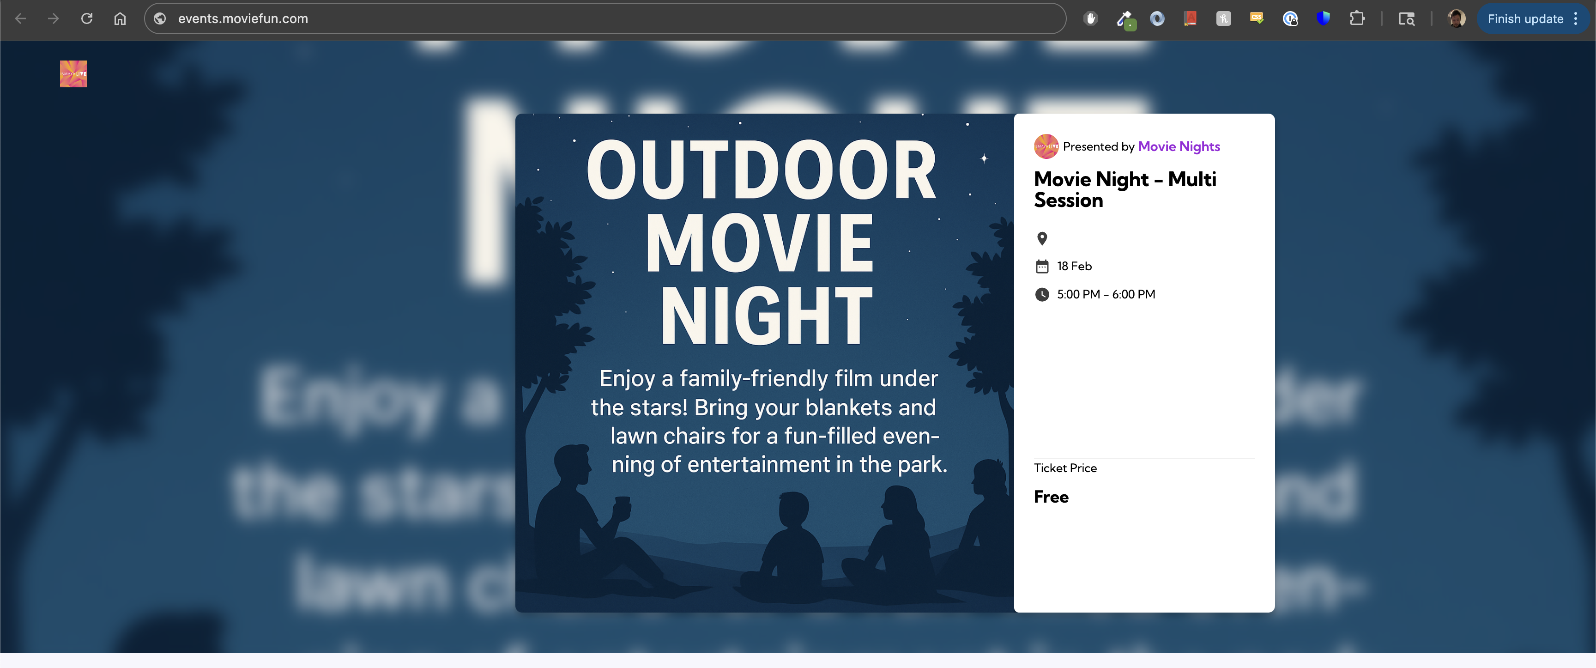Click the 1Password locked extension icon
Screen dimensions: 1596x668
(1290, 18)
